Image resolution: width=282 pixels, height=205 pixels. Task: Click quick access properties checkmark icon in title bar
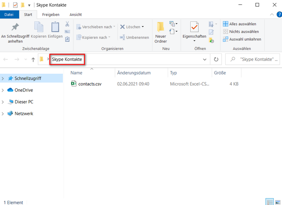[x=15, y=5]
